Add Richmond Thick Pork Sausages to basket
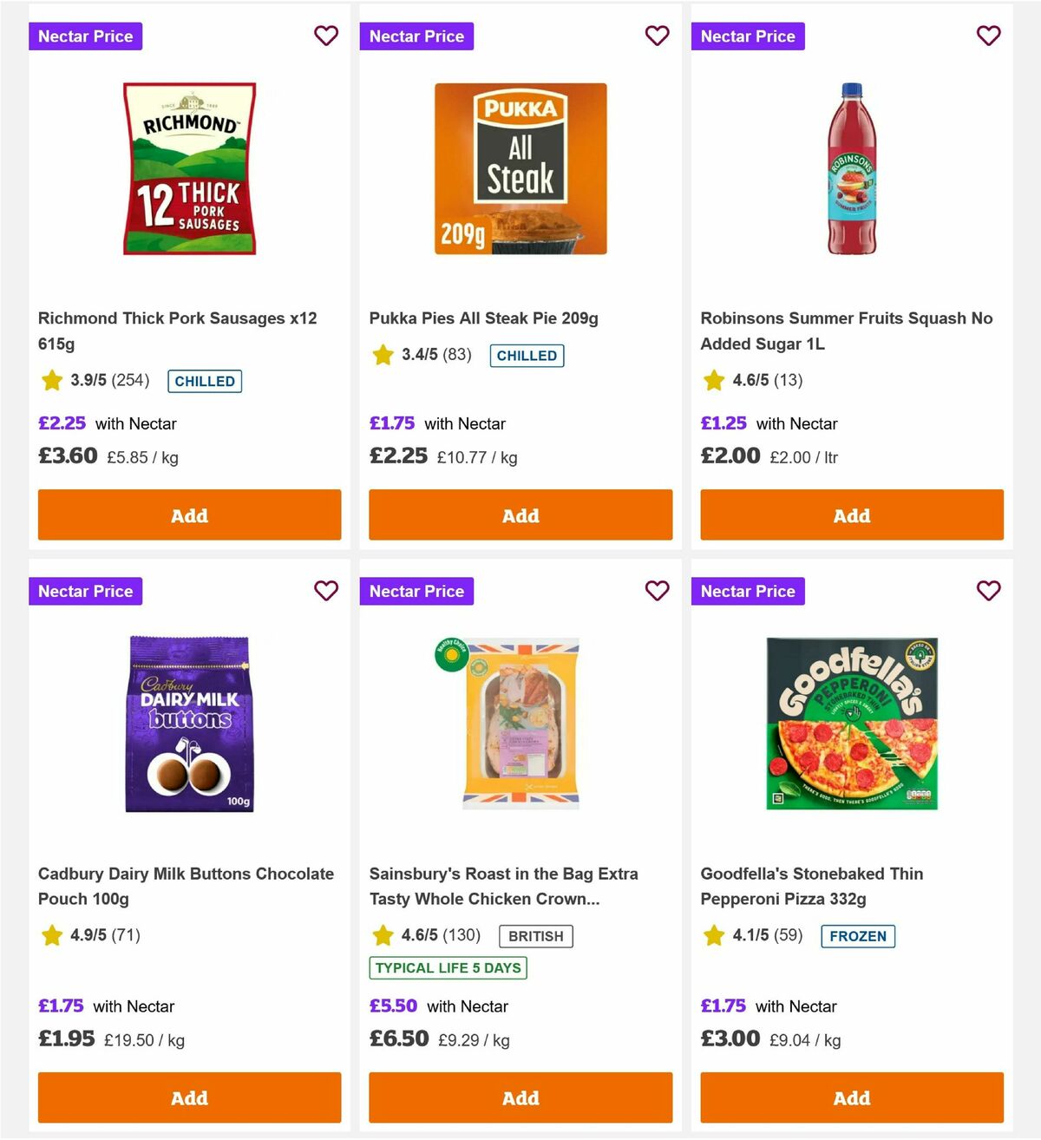1041x1140 pixels. click(x=189, y=514)
